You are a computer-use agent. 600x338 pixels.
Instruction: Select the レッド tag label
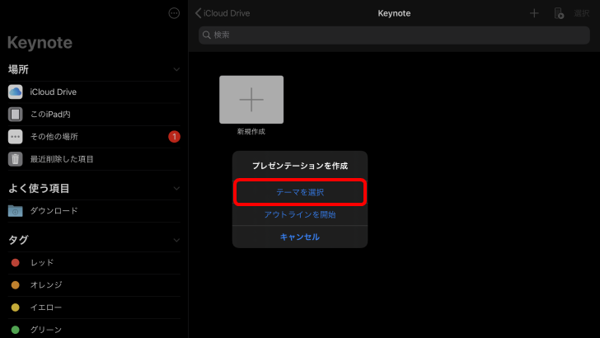point(42,263)
